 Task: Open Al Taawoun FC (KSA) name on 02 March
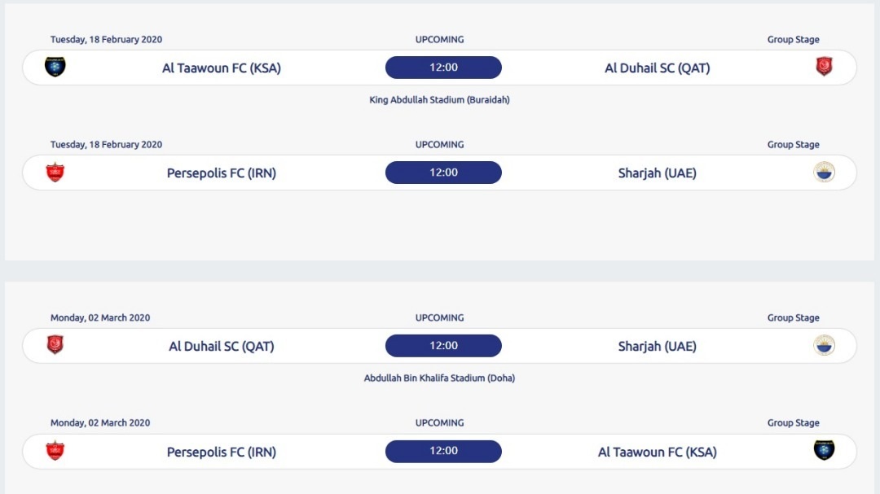[x=657, y=452]
